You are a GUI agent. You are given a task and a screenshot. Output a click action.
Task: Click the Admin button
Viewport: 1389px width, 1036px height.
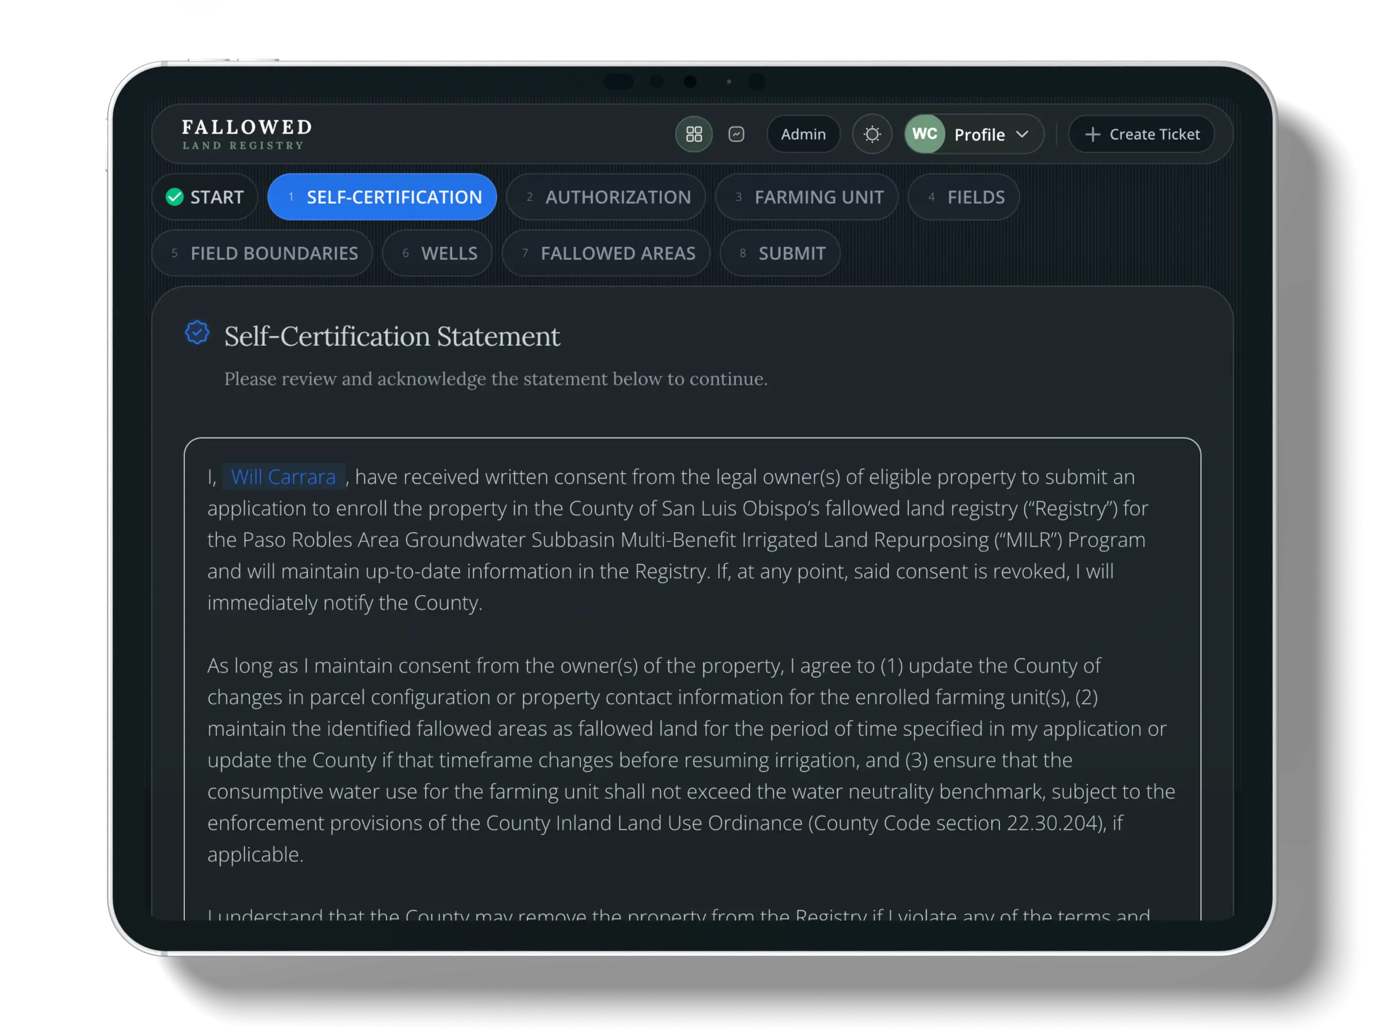804,134
